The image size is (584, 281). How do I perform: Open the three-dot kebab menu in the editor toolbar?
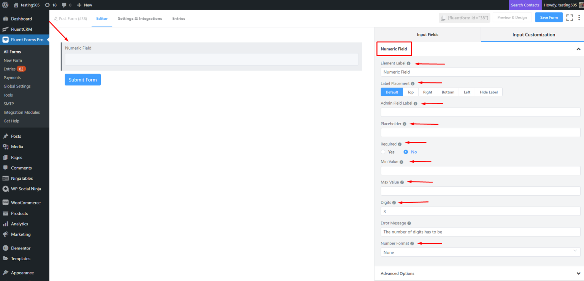click(x=579, y=17)
